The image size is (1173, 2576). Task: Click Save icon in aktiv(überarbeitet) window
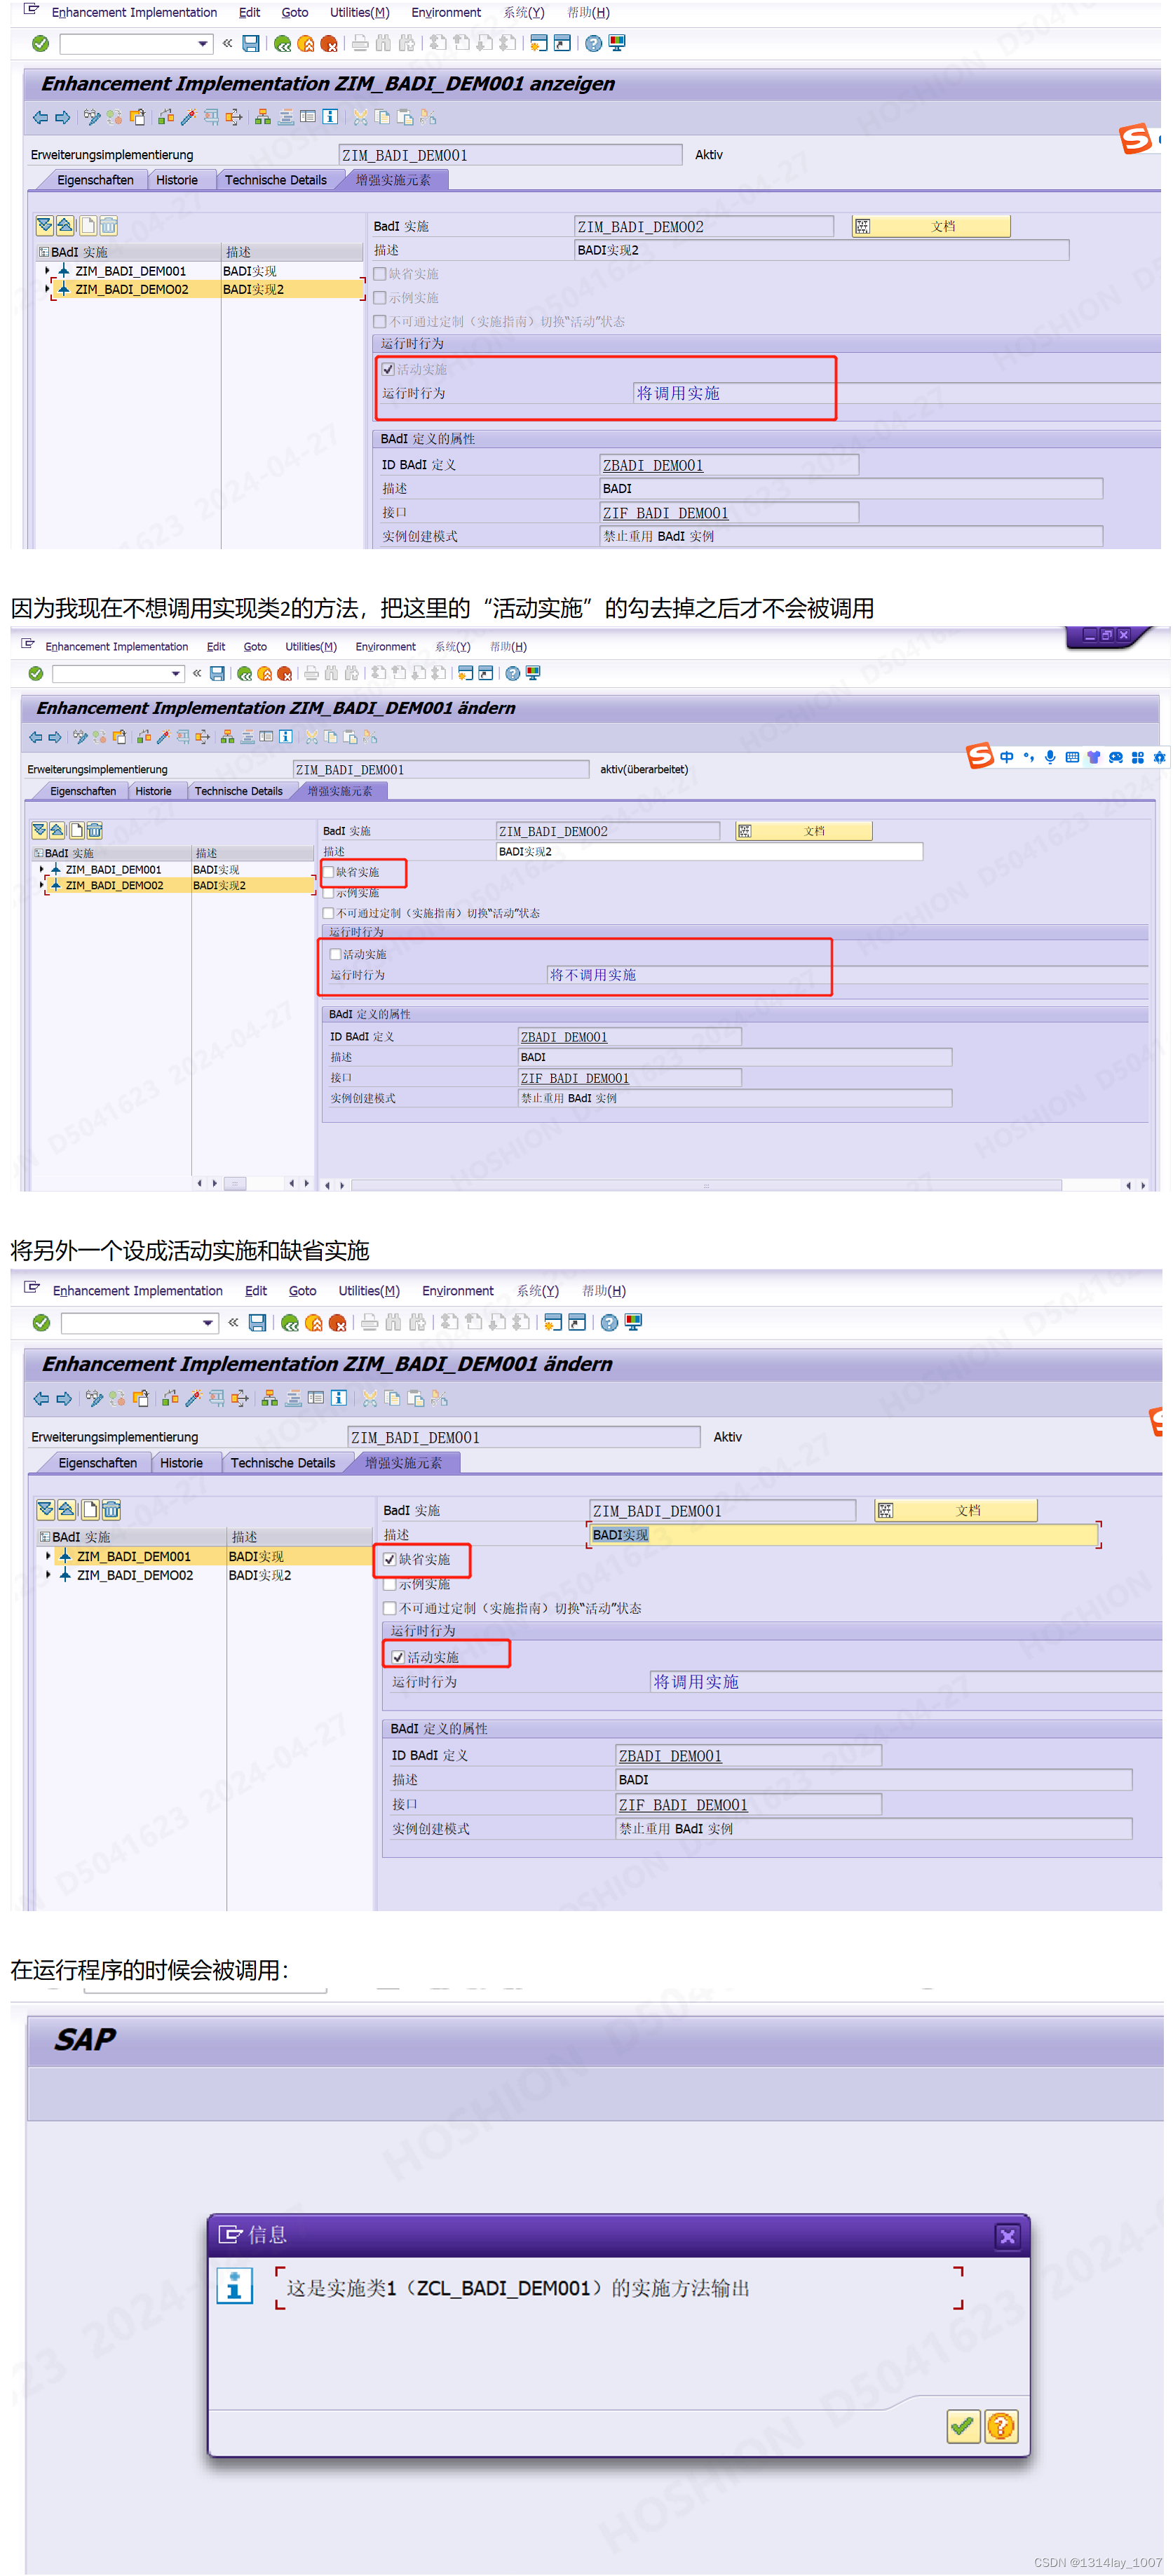click(x=217, y=674)
